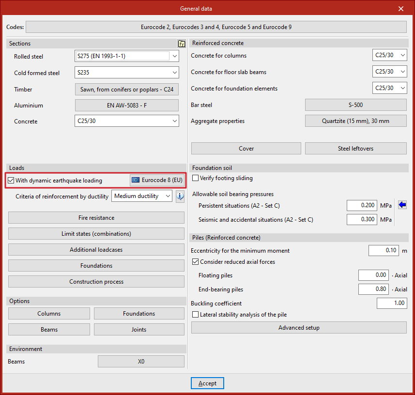Image resolution: width=415 pixels, height=395 pixels.
Task: Open Construction process settings
Action: (x=96, y=282)
